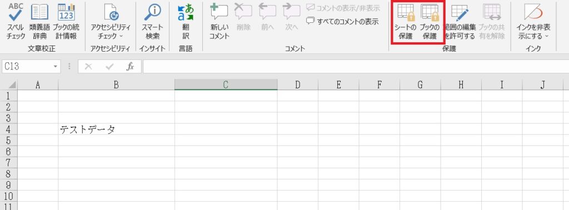Click inside the formula bar
This screenshot has height=210, width=569.
(356, 67)
